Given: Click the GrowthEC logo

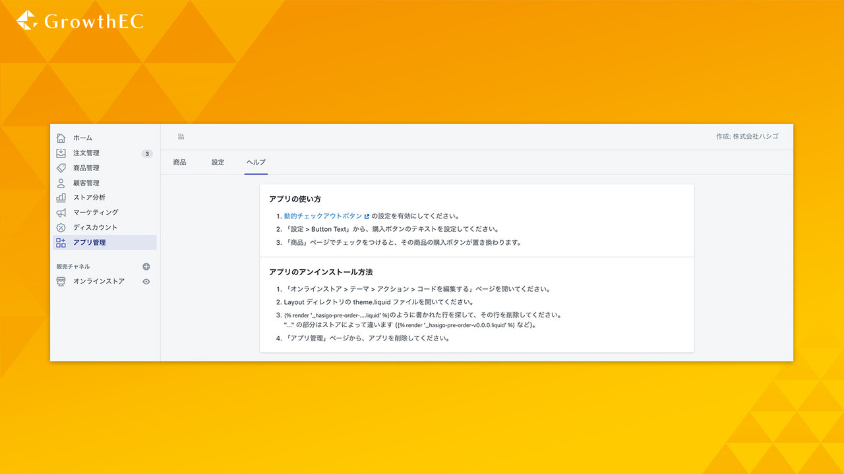Looking at the screenshot, I should pyautogui.click(x=80, y=20).
